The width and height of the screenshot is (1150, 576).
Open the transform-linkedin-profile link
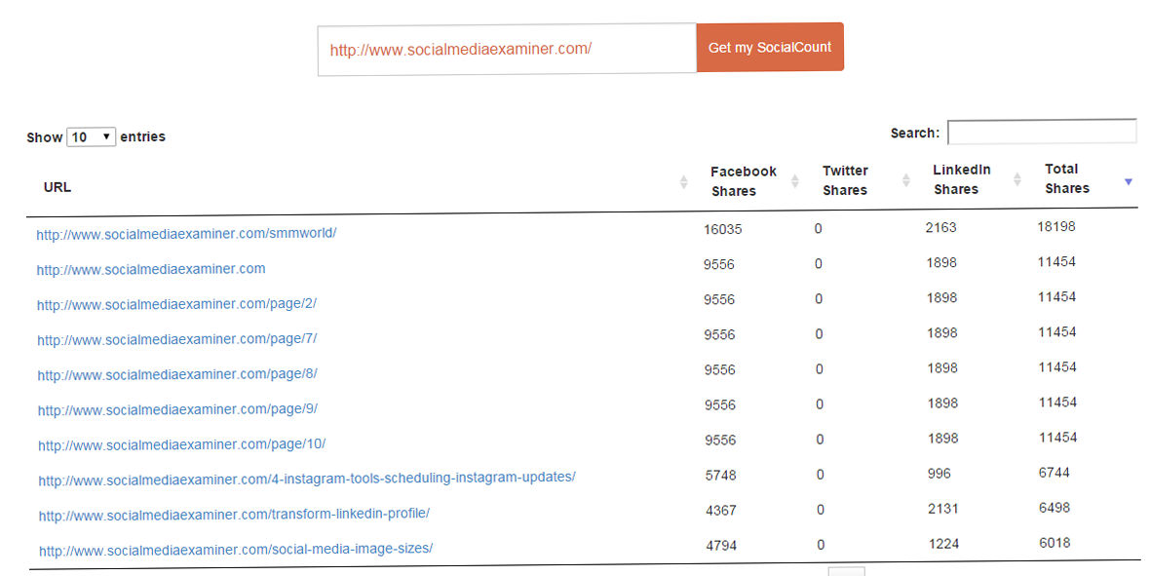(x=234, y=515)
